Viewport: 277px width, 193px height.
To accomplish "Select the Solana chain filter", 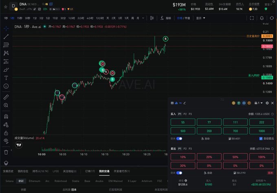I will click(x=9, y=181).
